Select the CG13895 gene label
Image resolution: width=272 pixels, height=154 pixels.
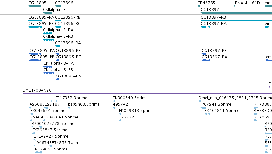pyautogui.click(x=37, y=3)
